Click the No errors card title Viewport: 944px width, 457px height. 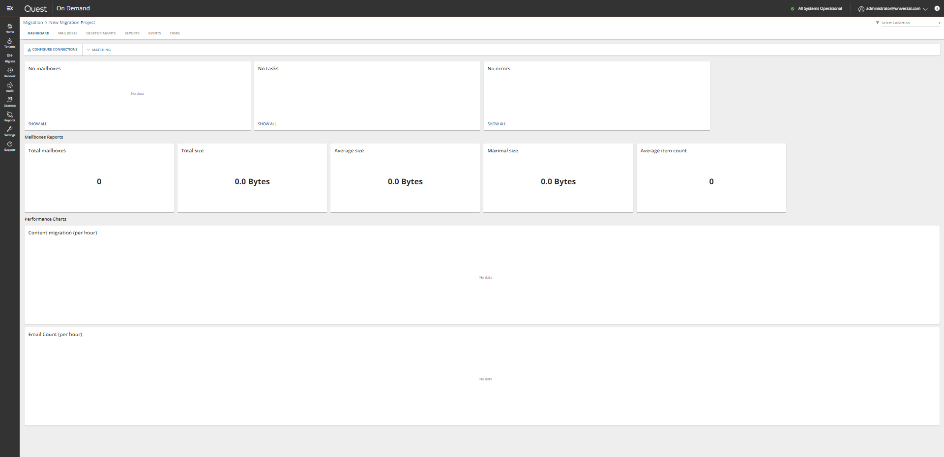499,69
